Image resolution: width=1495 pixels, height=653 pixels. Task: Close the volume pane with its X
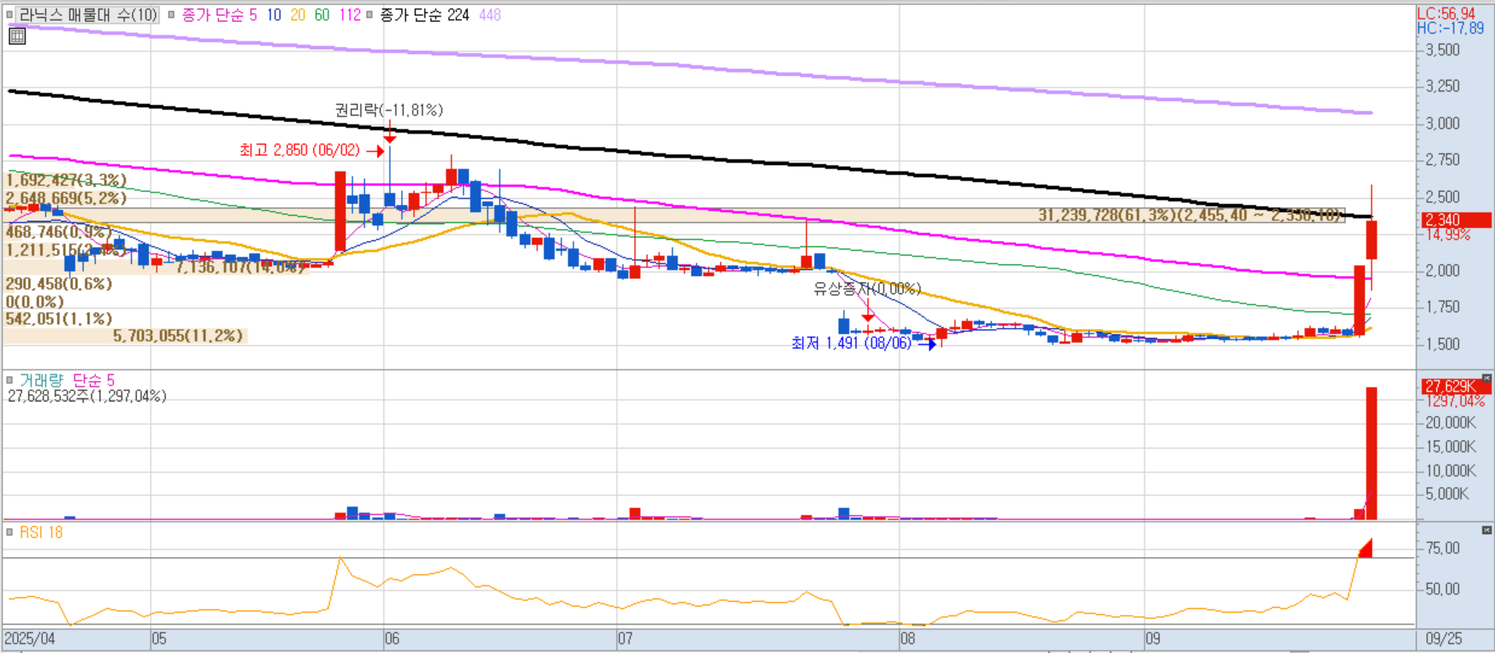tap(1486, 377)
